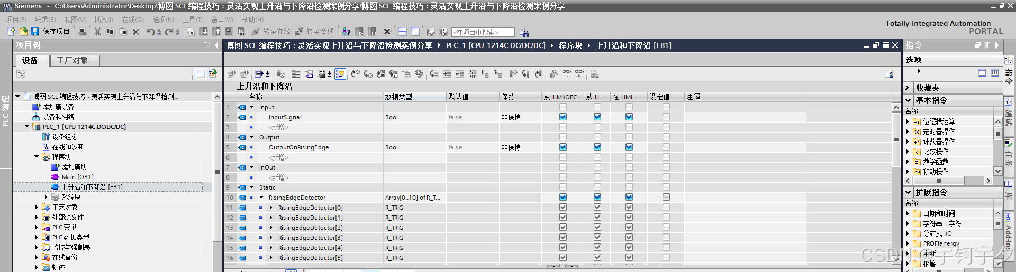Click the Cut scissors icon
Image resolution: width=1016 pixels, height=272 pixels.
(97, 32)
